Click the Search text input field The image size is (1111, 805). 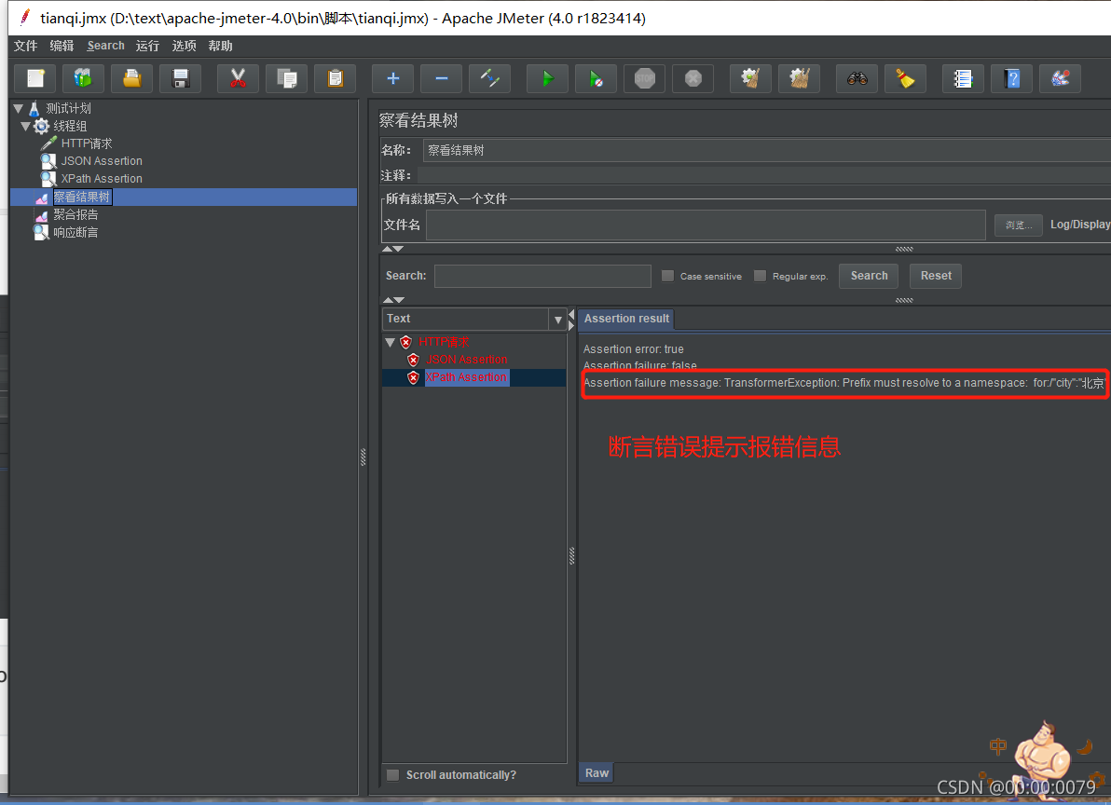click(x=542, y=276)
